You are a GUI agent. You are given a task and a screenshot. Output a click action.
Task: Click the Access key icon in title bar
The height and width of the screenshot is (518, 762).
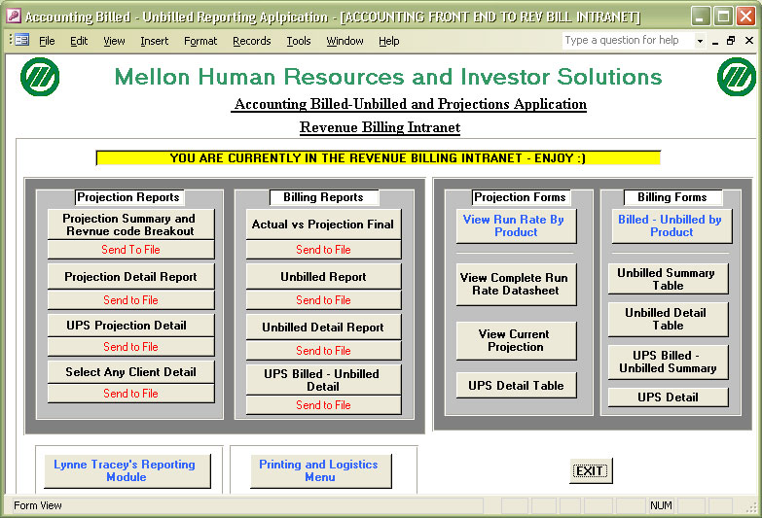coord(13,16)
